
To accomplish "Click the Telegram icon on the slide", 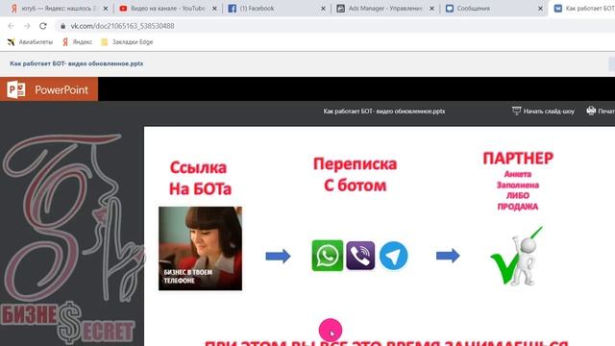I will (393, 256).
